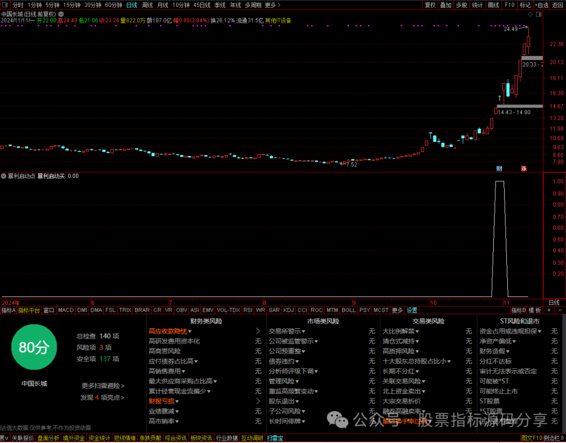Image resolution: width=566 pixels, height=443 pixels.
Task: Click the green 80分 score circle
Action: tap(34, 347)
